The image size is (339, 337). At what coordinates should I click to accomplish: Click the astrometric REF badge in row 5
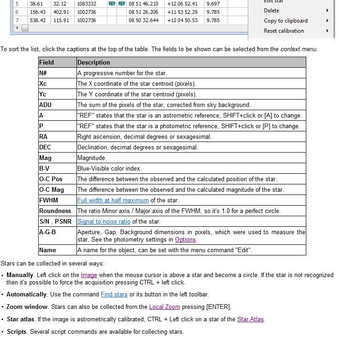coord(112,4)
